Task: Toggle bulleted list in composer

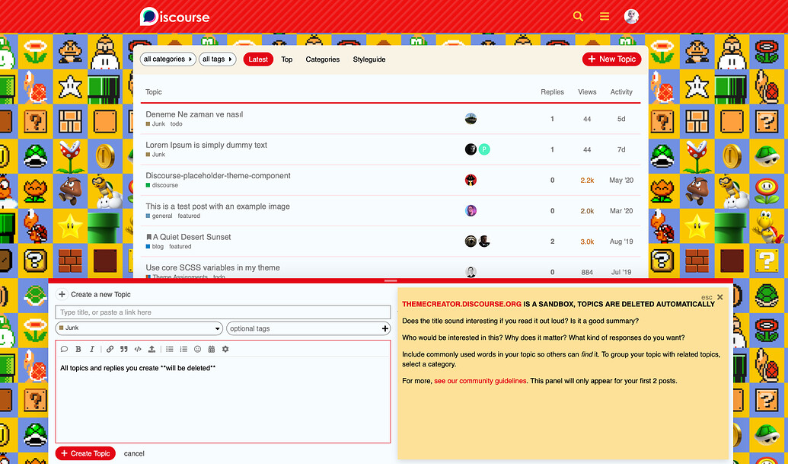Action: coord(170,349)
